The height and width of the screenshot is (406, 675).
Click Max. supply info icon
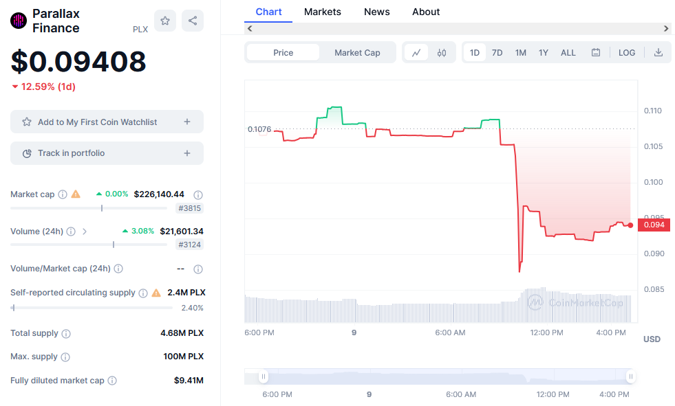[65, 357]
